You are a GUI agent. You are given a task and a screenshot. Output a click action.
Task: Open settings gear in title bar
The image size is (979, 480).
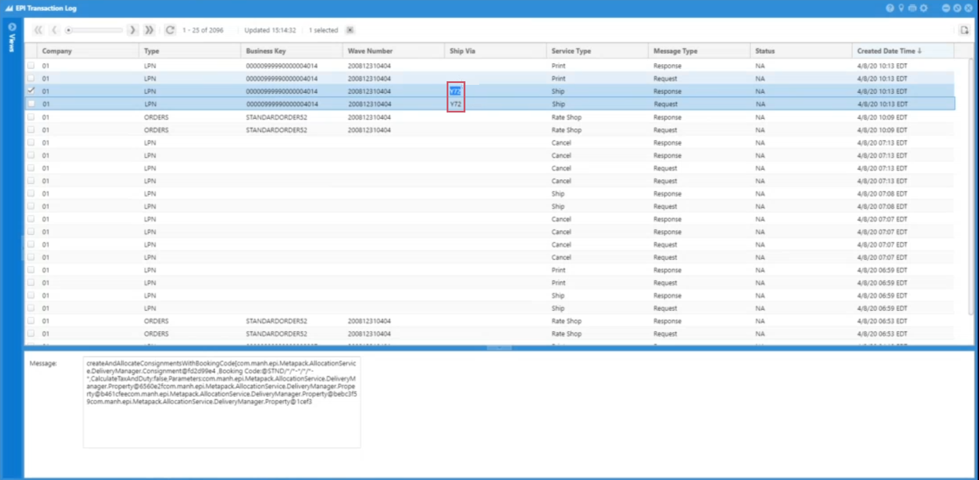pyautogui.click(x=924, y=8)
